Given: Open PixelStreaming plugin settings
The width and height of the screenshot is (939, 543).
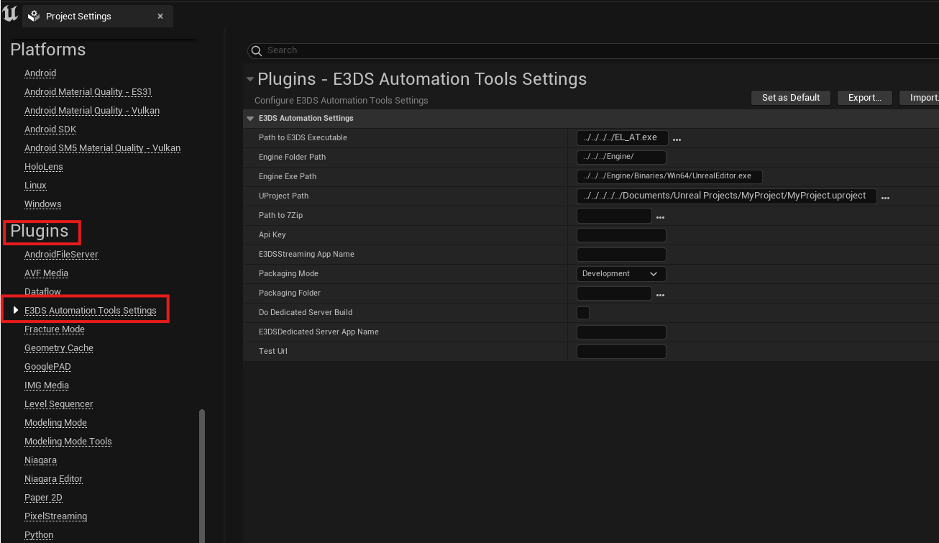Looking at the screenshot, I should pyautogui.click(x=56, y=516).
